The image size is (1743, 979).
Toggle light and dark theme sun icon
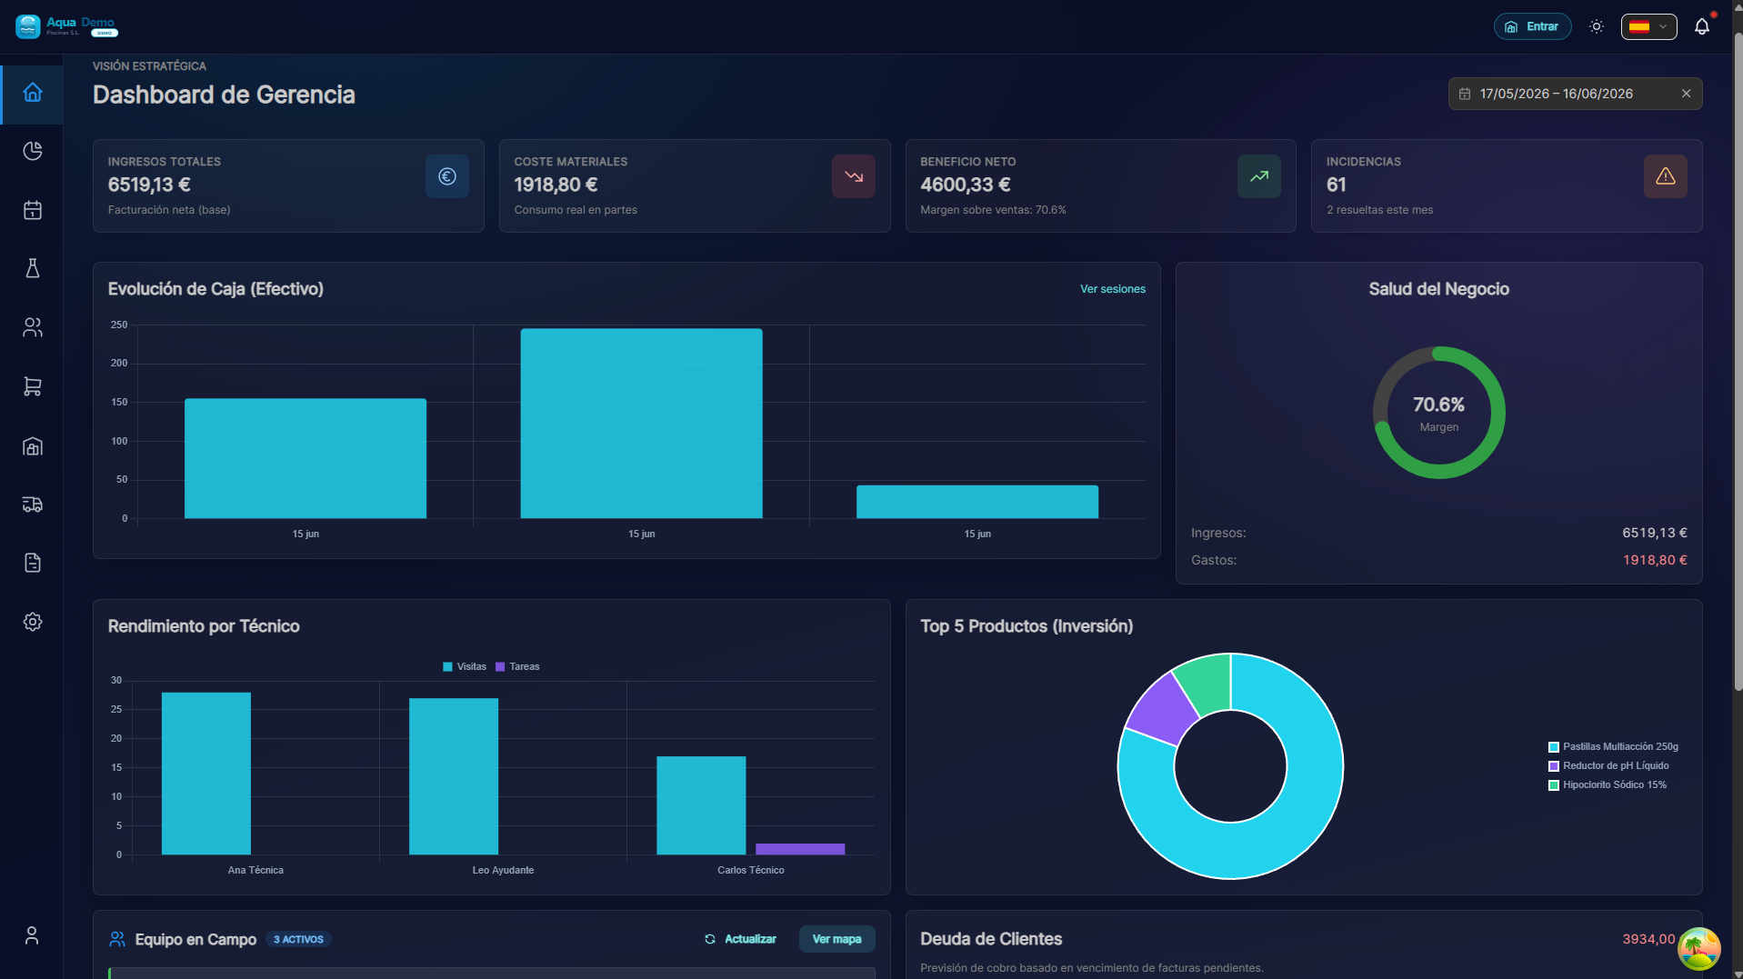click(1597, 26)
